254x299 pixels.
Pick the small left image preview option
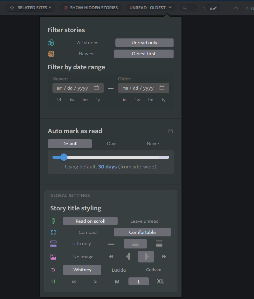click(x=111, y=256)
